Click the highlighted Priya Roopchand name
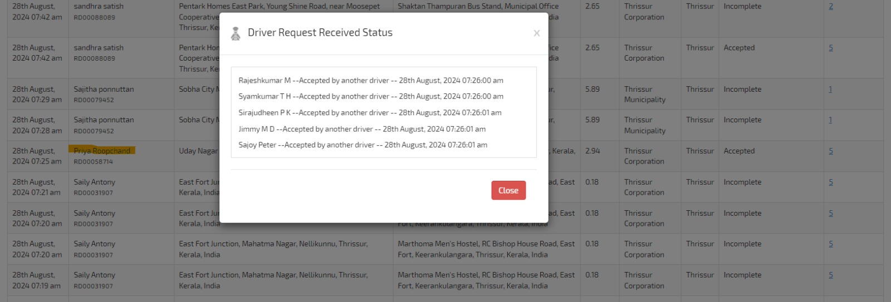Screen dimensions: 891x302 pos(102,151)
